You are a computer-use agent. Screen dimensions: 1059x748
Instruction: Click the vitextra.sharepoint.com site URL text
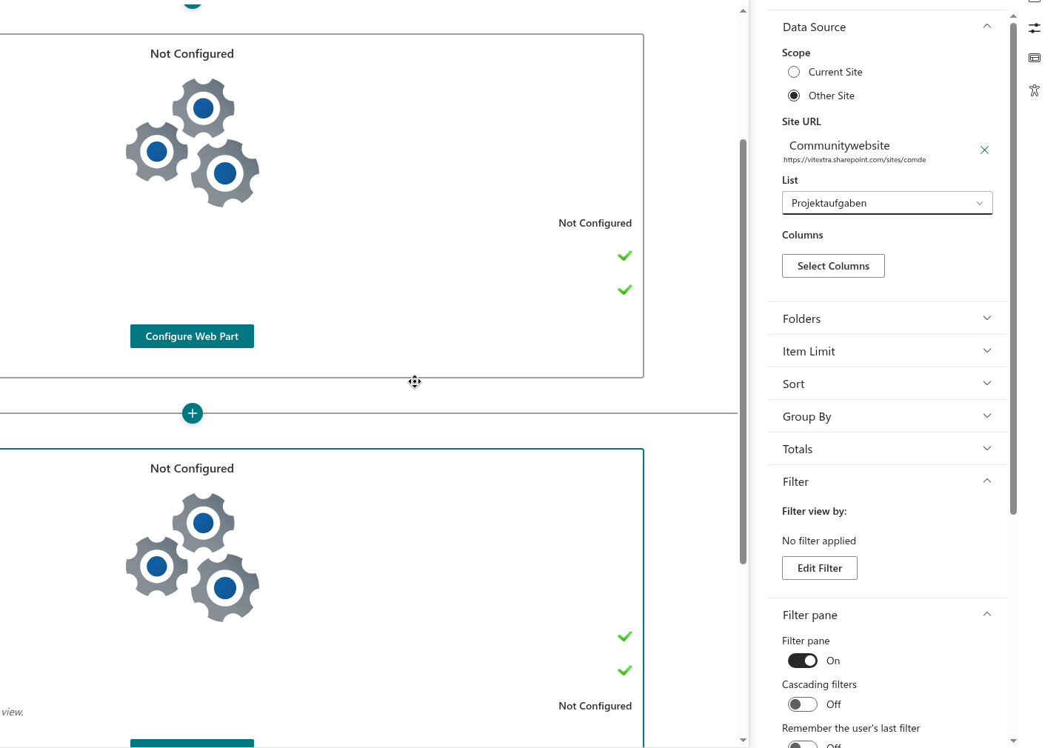[x=855, y=160]
